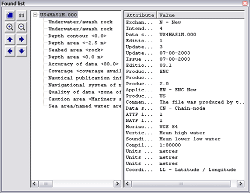Pan left with the blue left arrow

click(10, 51)
